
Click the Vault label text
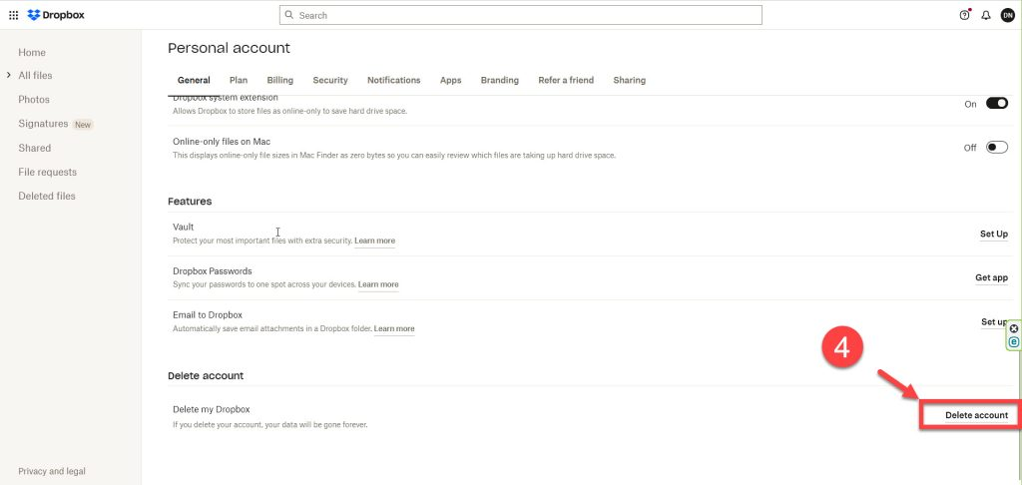[184, 227]
